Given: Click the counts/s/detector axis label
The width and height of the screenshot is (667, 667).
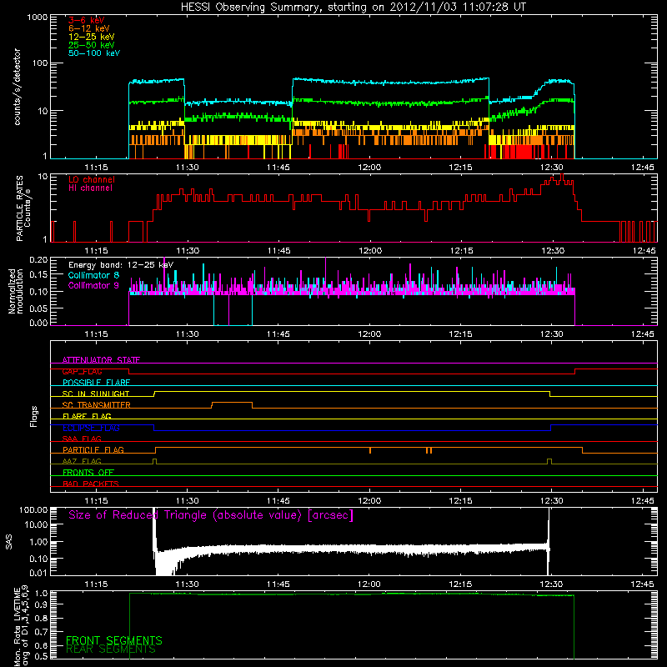Looking at the screenshot, I should [17, 87].
